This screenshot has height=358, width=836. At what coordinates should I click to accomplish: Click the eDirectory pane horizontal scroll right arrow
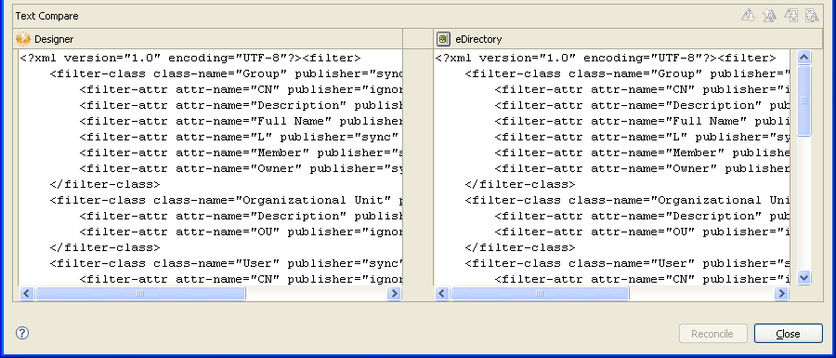click(x=781, y=293)
